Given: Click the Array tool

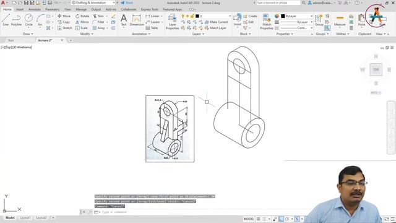Looking at the screenshot, I should click(99, 28).
